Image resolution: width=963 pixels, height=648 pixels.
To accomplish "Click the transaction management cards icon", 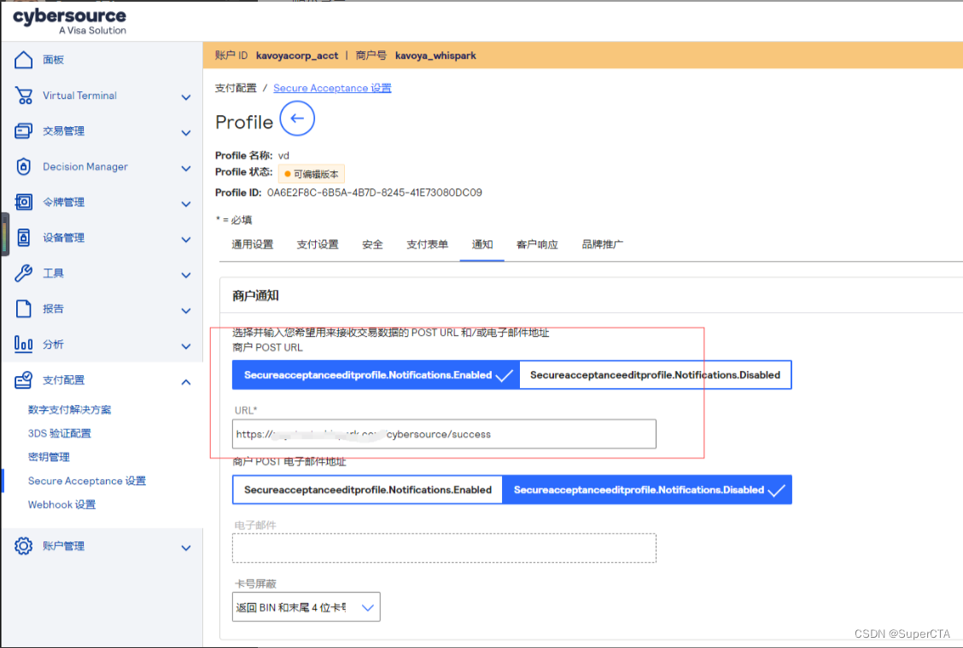I will pos(23,130).
